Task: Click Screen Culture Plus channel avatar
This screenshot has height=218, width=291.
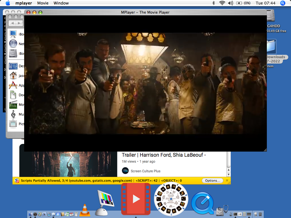Action: [x=125, y=171]
